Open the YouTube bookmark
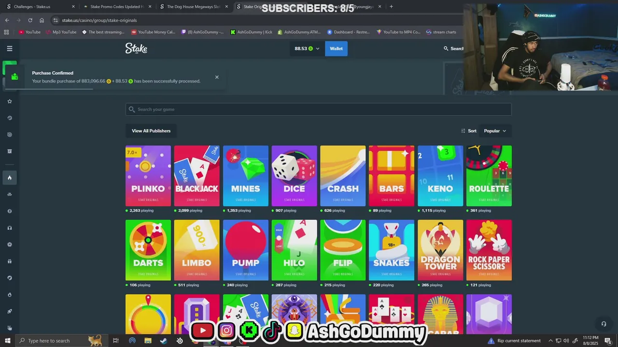 point(29,32)
